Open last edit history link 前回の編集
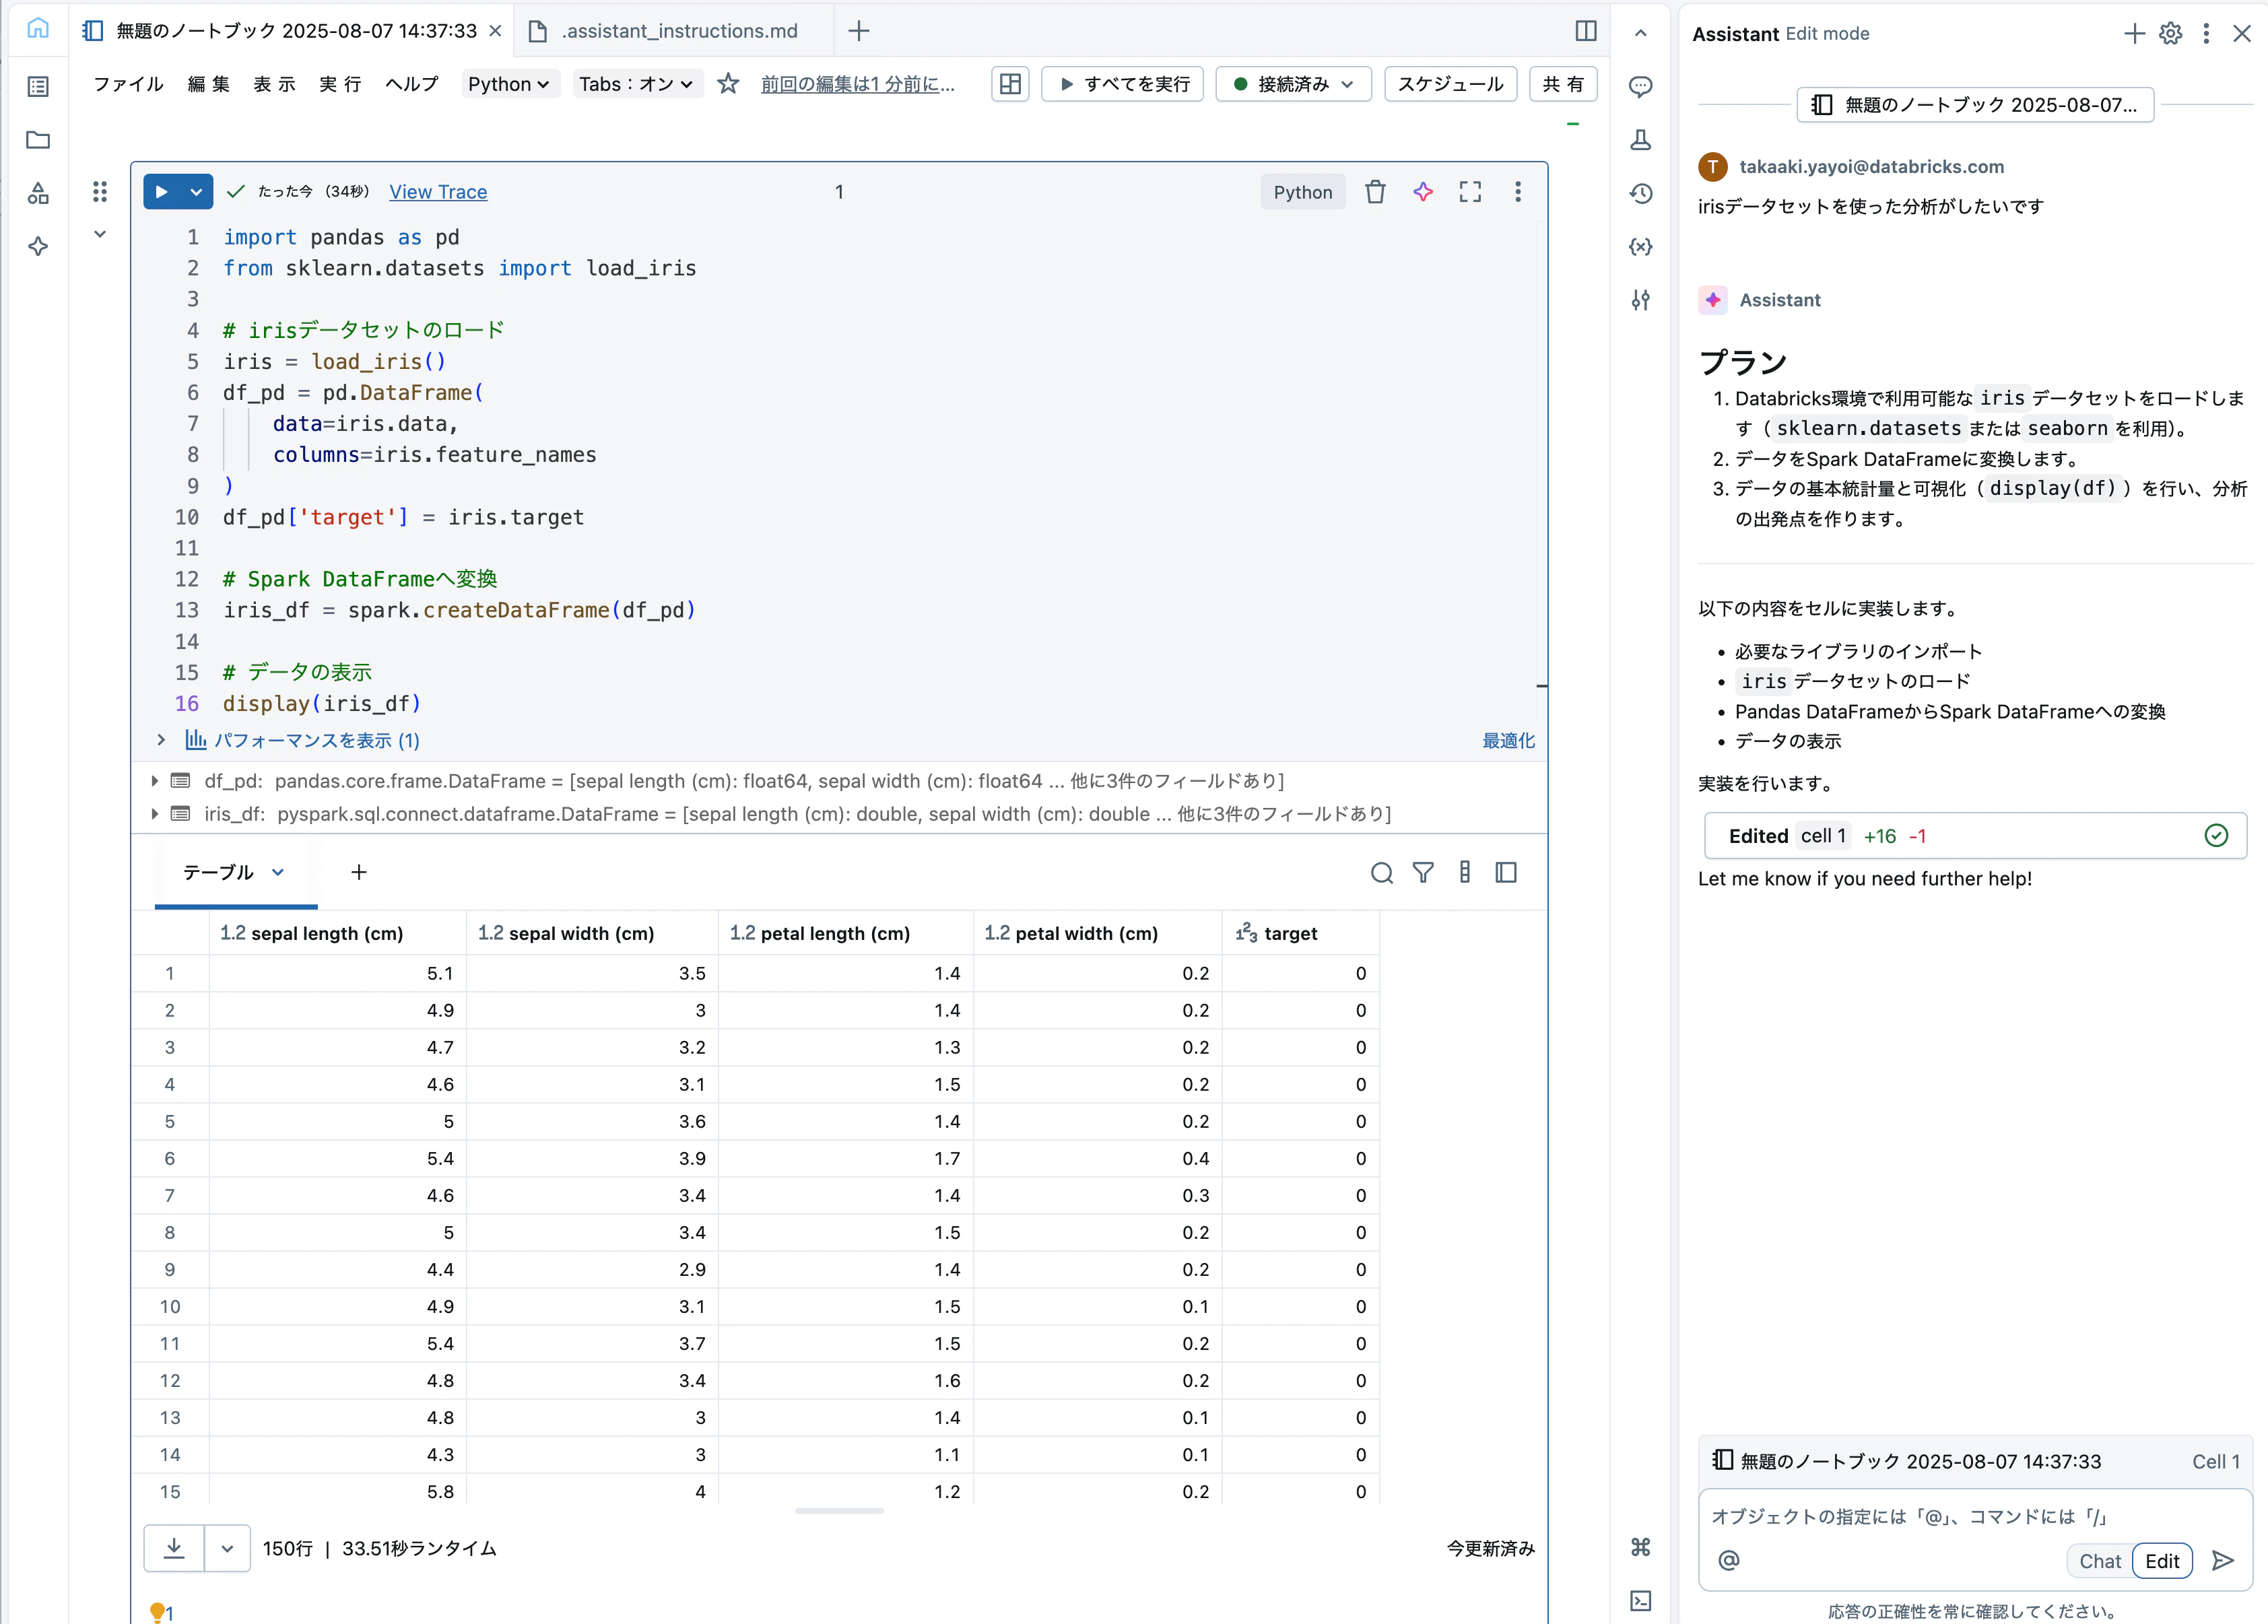 (x=858, y=84)
